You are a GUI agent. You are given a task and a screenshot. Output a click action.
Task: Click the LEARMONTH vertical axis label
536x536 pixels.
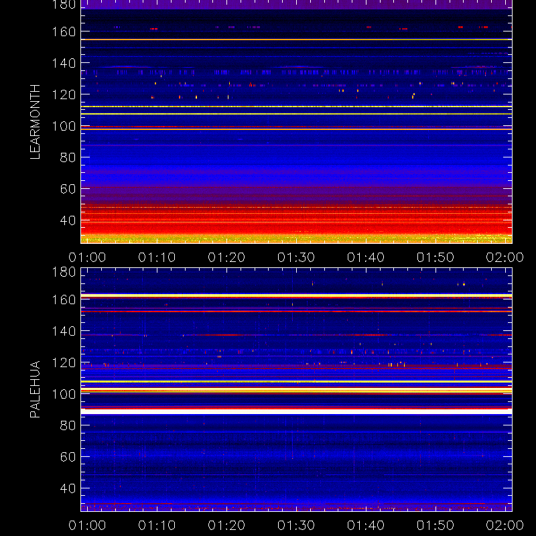(35, 122)
